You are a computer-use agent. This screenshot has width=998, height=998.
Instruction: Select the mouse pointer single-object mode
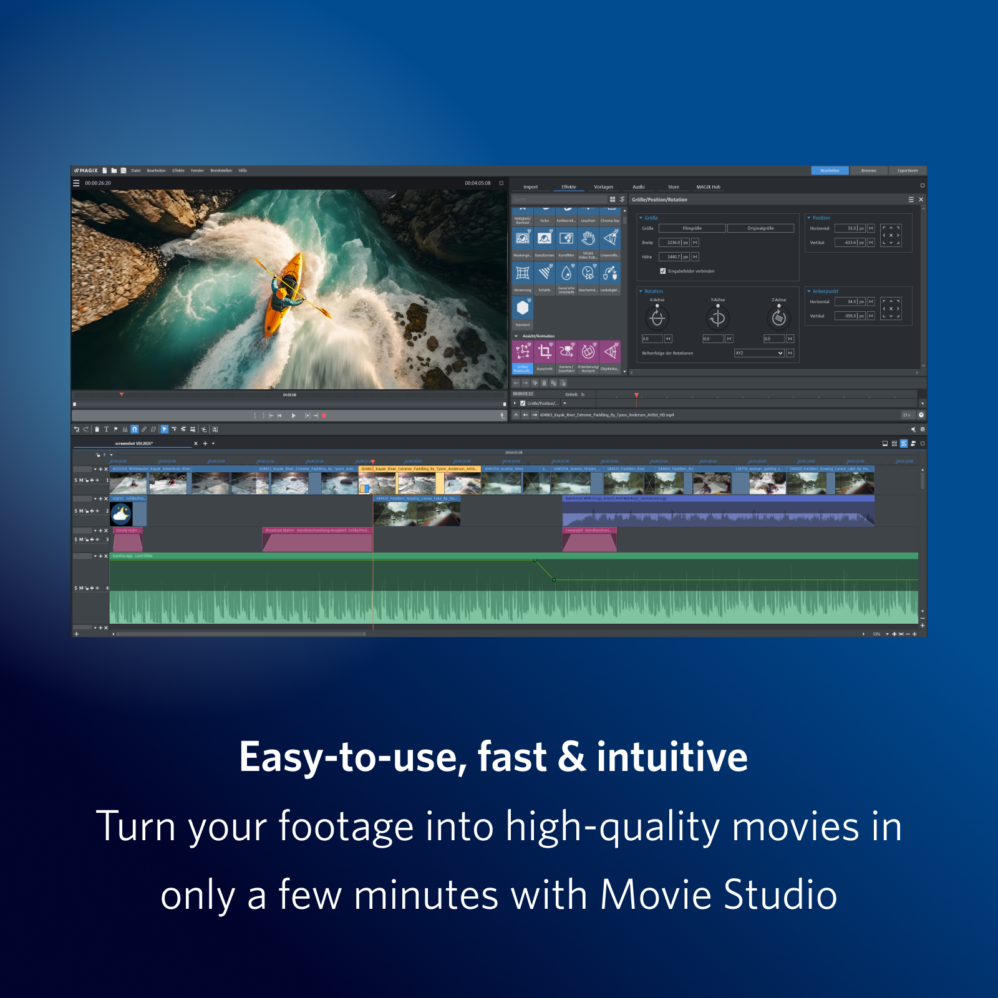pyautogui.click(x=164, y=429)
